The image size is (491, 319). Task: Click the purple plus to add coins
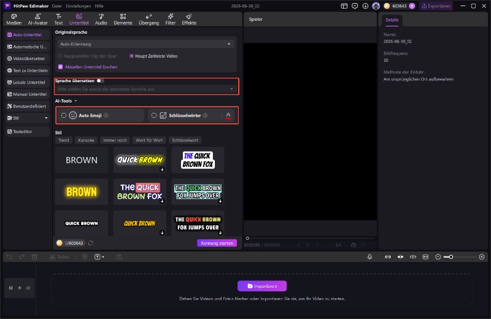click(x=412, y=6)
